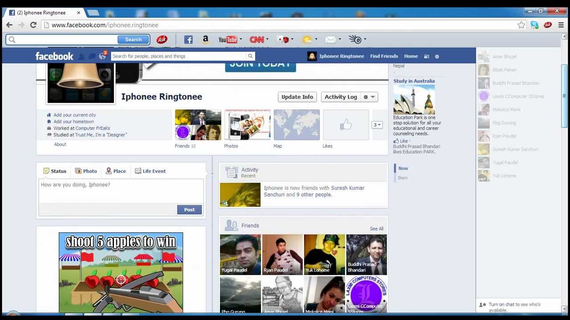
Task: Click the blue Post button
Action: (189, 210)
